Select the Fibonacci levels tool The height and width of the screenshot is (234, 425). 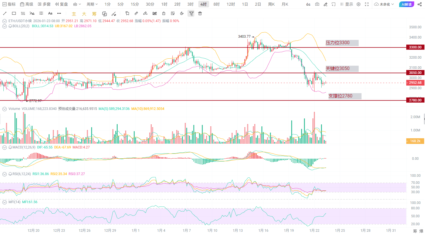click(x=41, y=13)
